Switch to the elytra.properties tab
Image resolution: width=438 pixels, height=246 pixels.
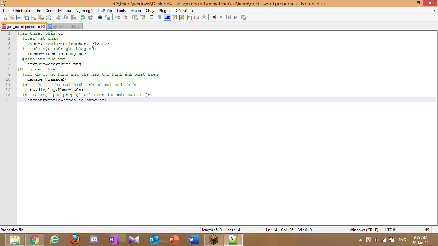coord(64,27)
